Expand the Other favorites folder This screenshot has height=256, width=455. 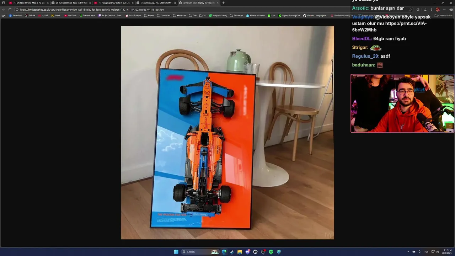pos(443,16)
